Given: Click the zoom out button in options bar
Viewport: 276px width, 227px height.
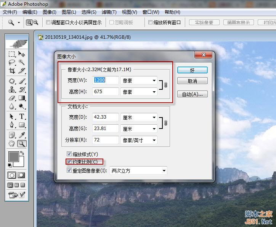Looking at the screenshot, I should [x=36, y=22].
